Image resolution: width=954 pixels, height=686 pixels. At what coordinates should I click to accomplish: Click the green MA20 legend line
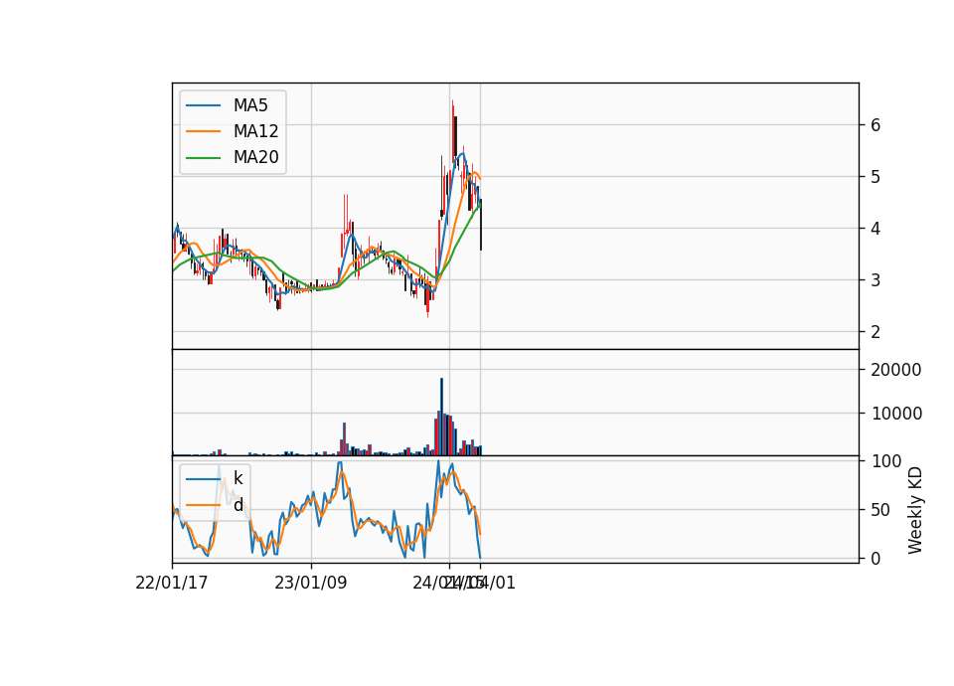(203, 158)
